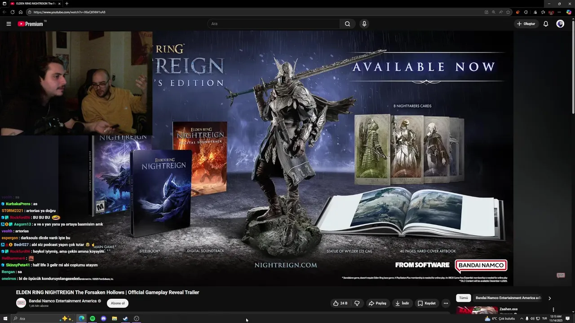The width and height of the screenshot is (575, 323).
Task: Download the video via İndir
Action: (402, 303)
